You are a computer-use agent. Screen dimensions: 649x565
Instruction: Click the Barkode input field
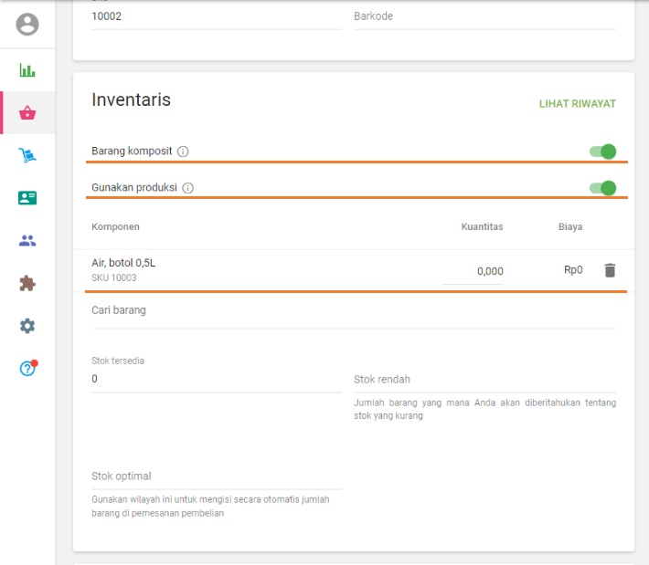click(x=484, y=16)
